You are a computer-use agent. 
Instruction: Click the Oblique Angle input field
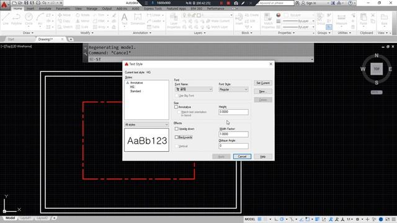coord(233,146)
